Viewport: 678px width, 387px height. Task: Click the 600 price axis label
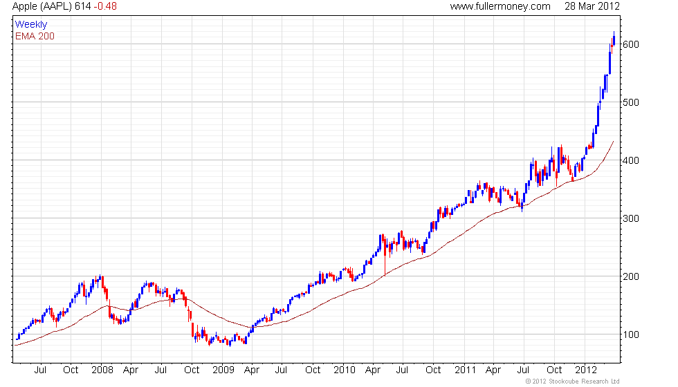[630, 44]
